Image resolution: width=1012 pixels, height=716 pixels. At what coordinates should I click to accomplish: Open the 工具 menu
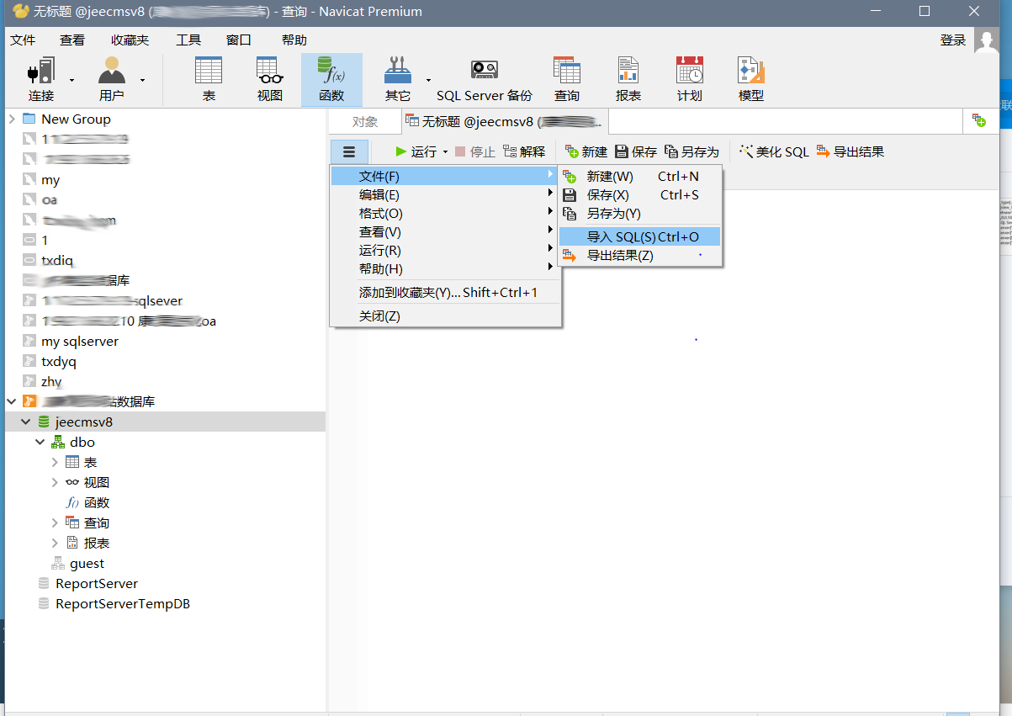pyautogui.click(x=188, y=40)
